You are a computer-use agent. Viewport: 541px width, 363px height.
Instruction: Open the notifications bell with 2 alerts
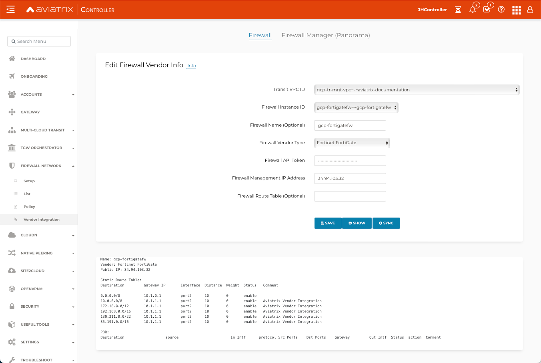(x=473, y=10)
